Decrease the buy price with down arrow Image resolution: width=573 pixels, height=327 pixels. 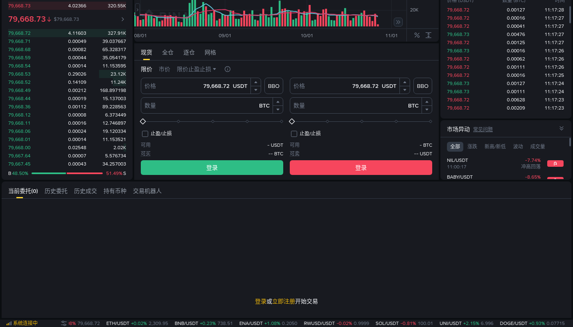point(256,90)
